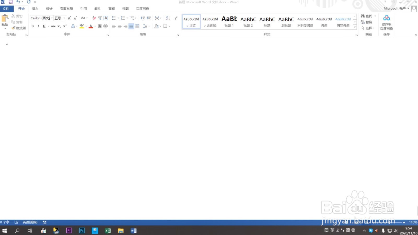
Task: Select the Format Painter (格式刷) tool
Action: coord(18,28)
